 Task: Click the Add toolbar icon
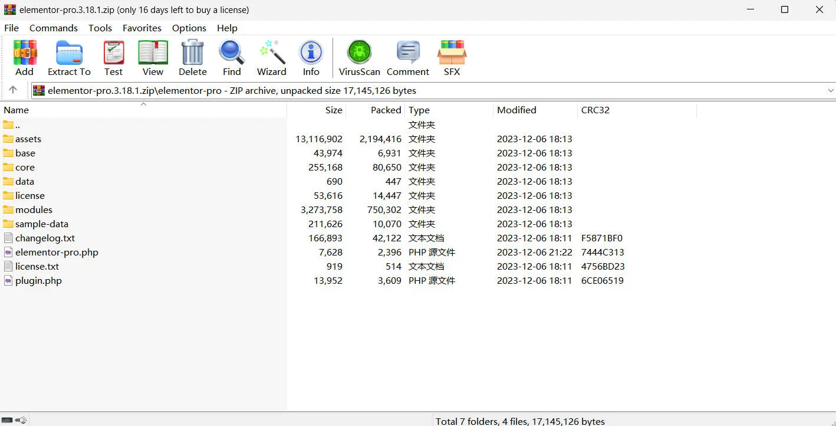tap(25, 53)
